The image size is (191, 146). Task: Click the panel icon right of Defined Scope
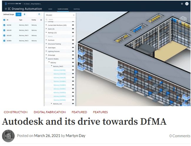(39, 14)
